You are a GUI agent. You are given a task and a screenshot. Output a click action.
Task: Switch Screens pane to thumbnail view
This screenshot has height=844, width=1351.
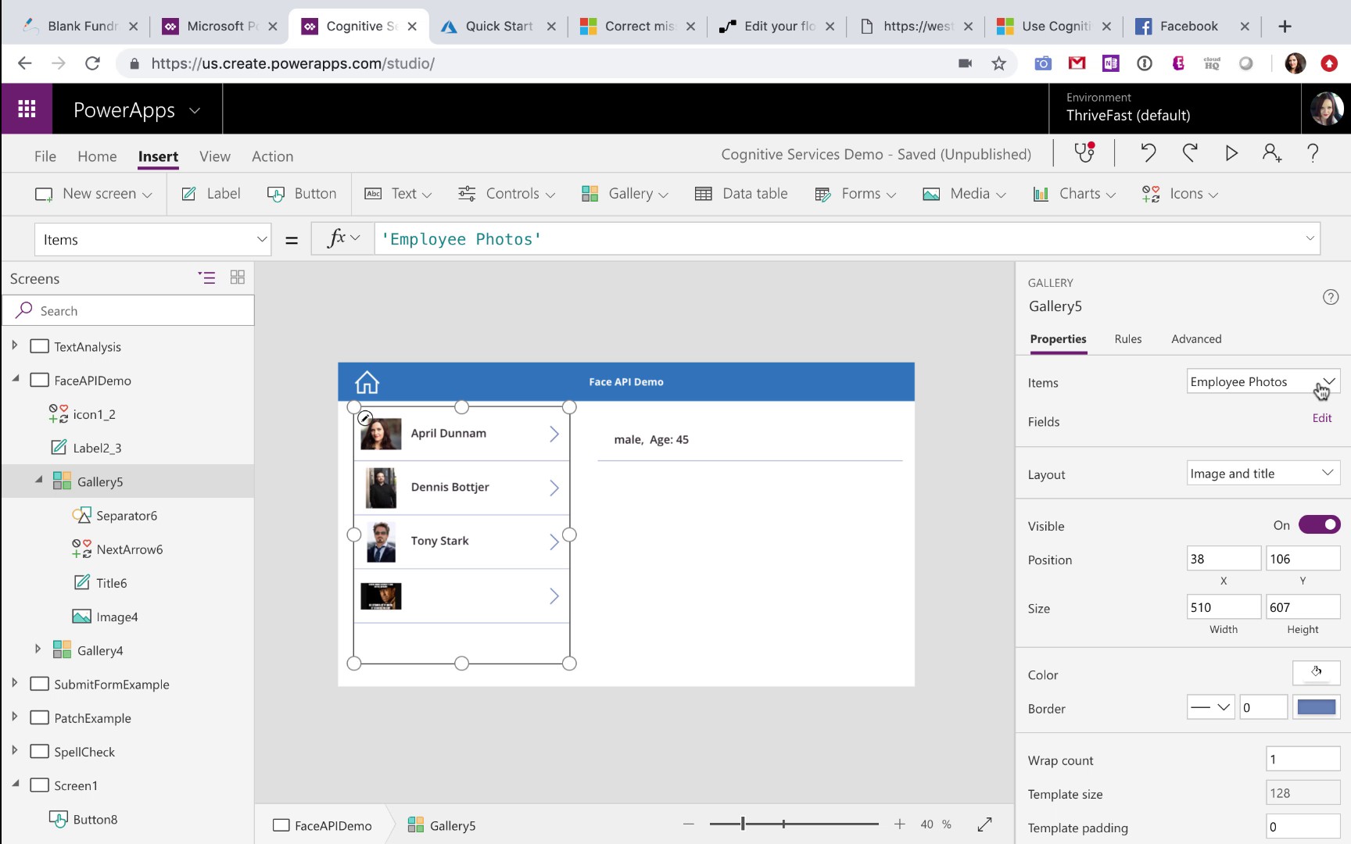click(238, 277)
